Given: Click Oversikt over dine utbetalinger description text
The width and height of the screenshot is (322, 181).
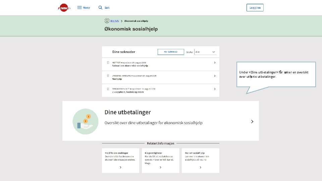Looking at the screenshot, I should tap(153, 123).
